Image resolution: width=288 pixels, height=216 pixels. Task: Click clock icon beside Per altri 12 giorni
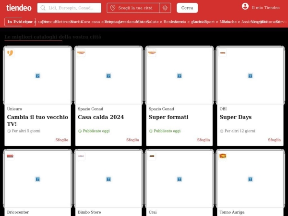click(221, 131)
